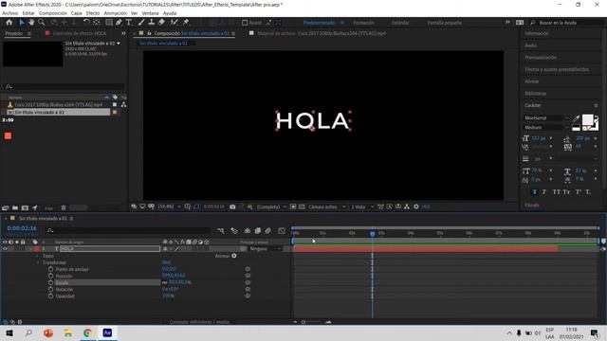Open the Ninguno parent dropdown for HOLA
This screenshot has width=607, height=341.
click(266, 248)
